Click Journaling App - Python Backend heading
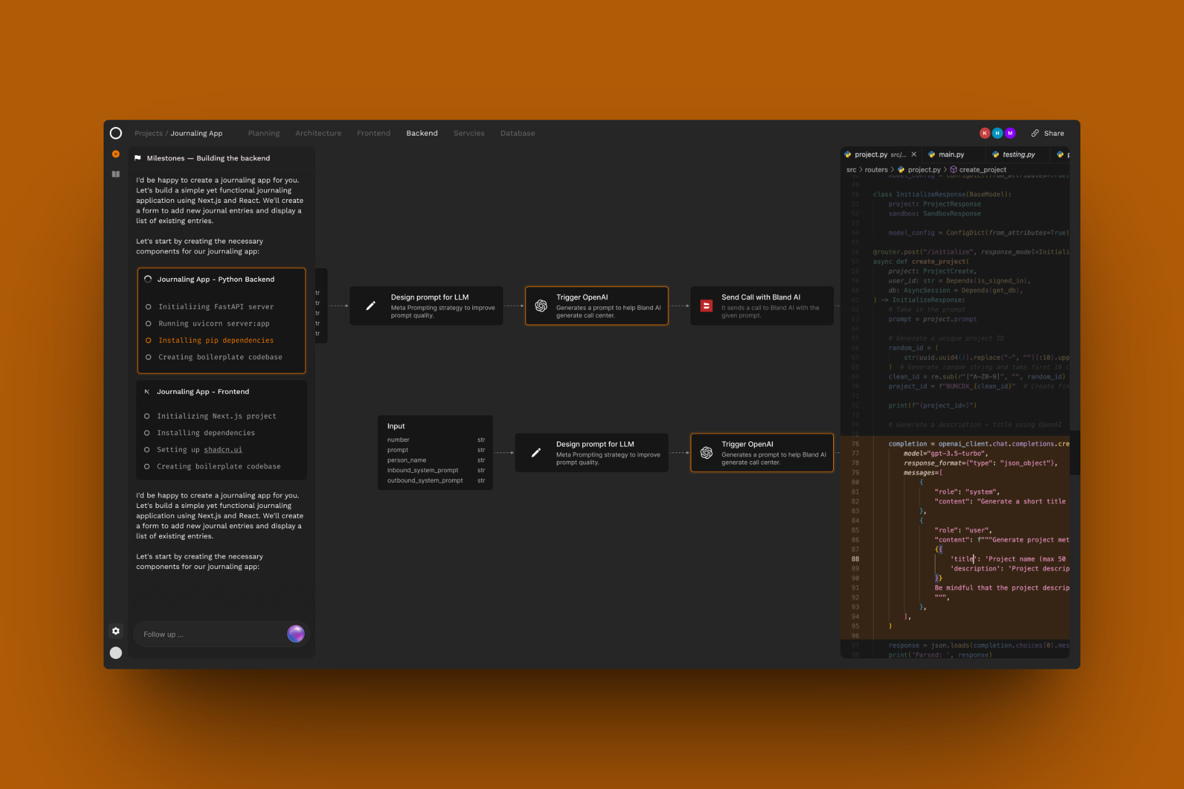 (x=216, y=279)
